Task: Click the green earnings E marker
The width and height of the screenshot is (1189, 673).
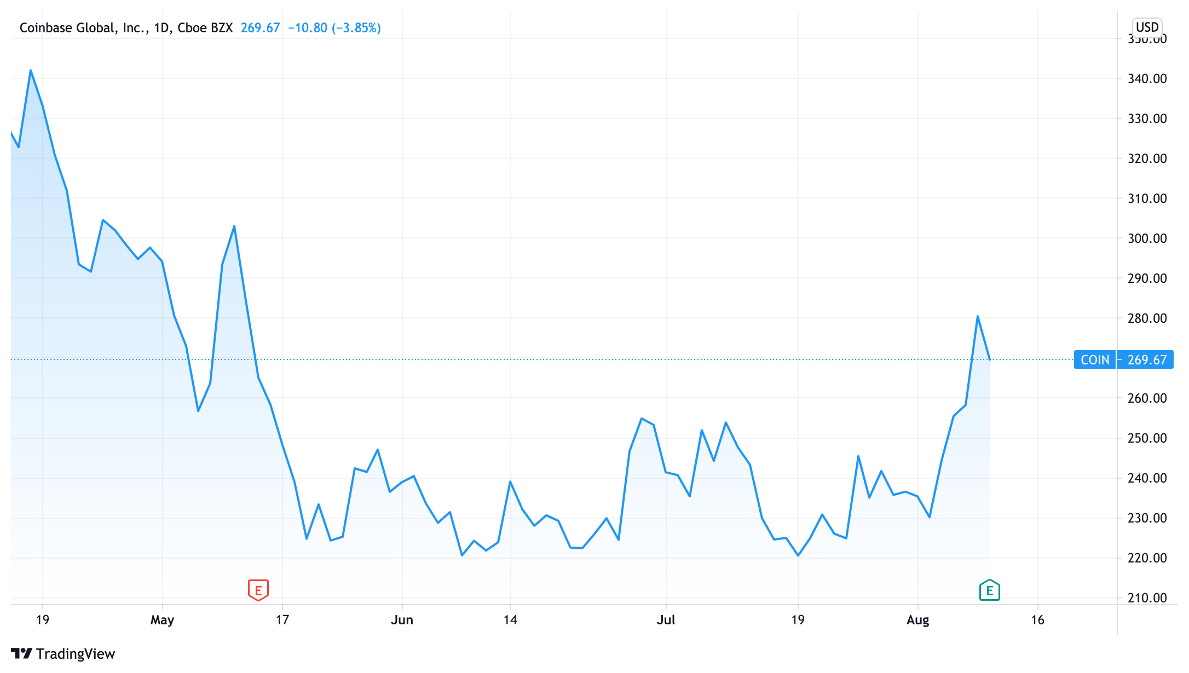Action: [990, 590]
